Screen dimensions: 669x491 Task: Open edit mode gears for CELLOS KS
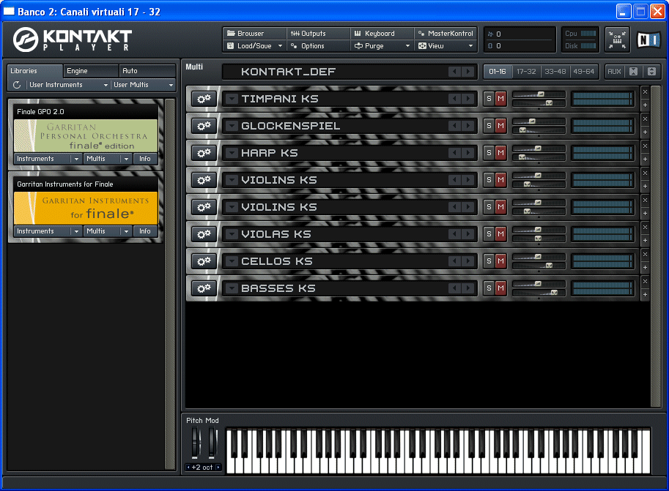pyautogui.click(x=204, y=261)
